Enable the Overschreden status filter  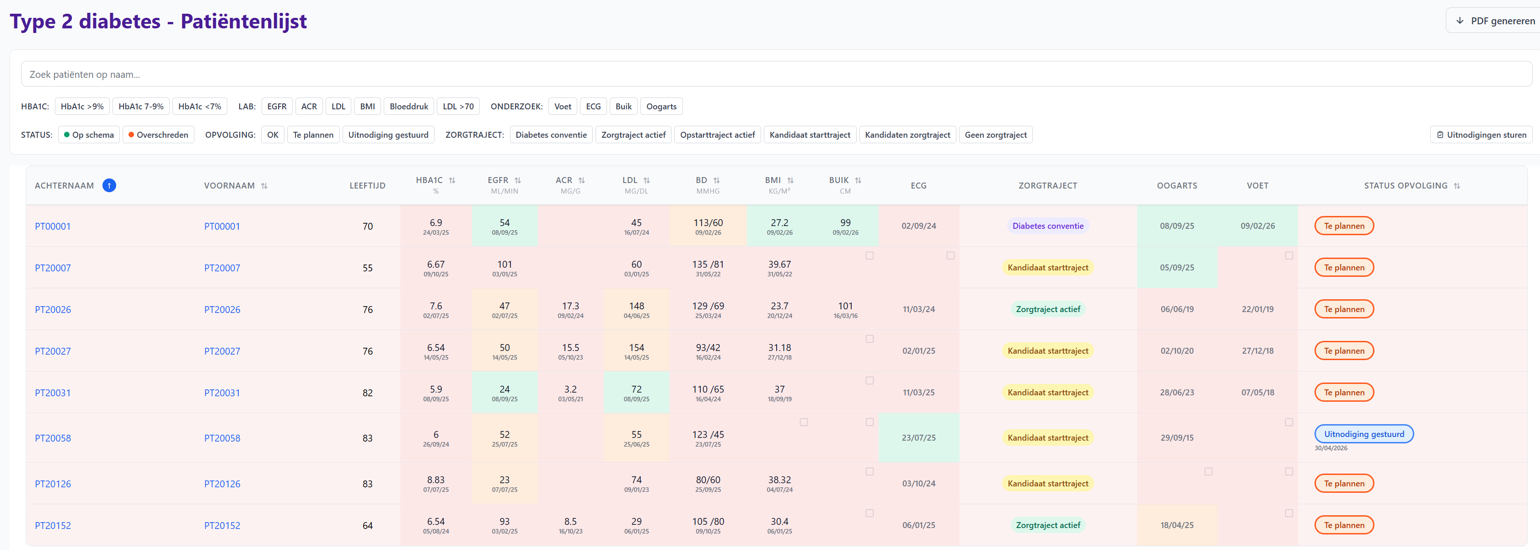tap(158, 135)
